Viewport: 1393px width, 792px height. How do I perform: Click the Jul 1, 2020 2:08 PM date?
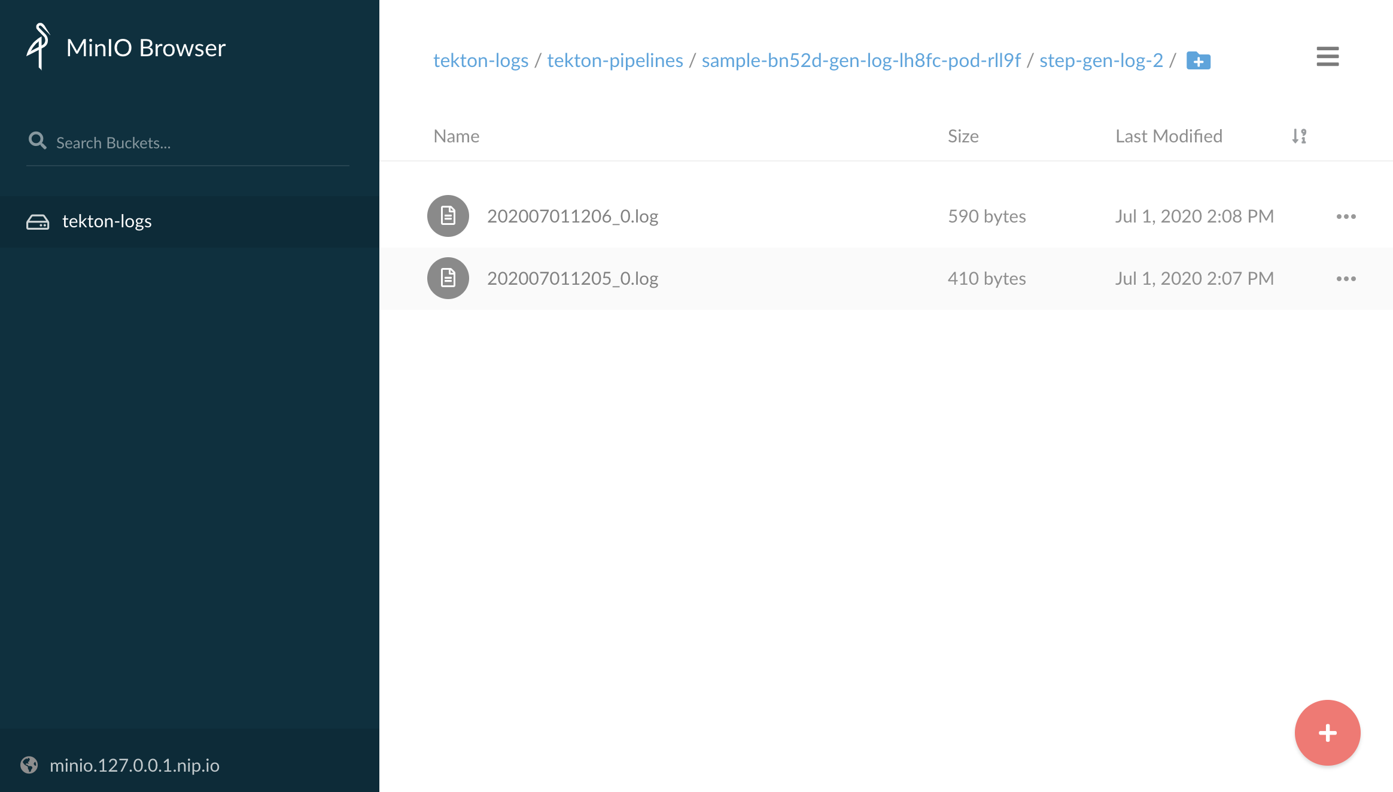point(1194,217)
